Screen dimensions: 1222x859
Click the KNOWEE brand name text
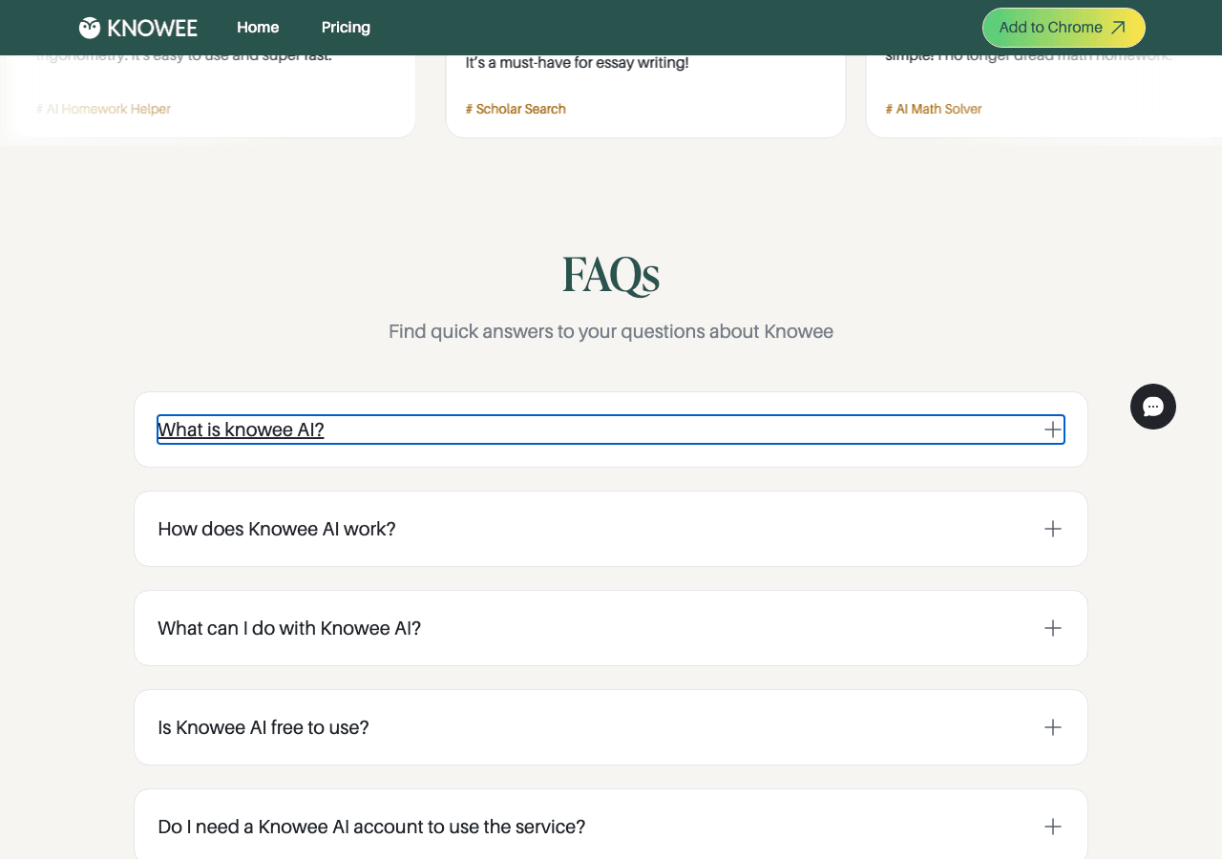(153, 28)
